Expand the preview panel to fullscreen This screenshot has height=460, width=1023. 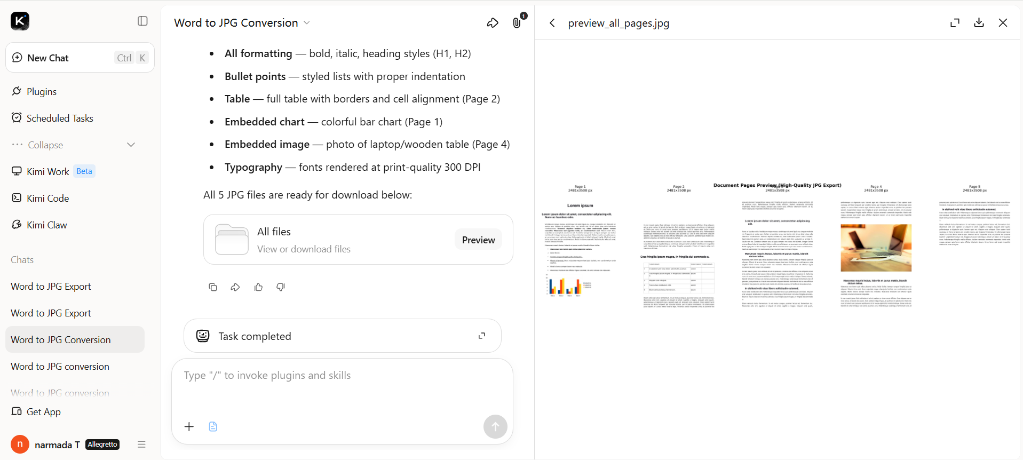click(x=955, y=22)
